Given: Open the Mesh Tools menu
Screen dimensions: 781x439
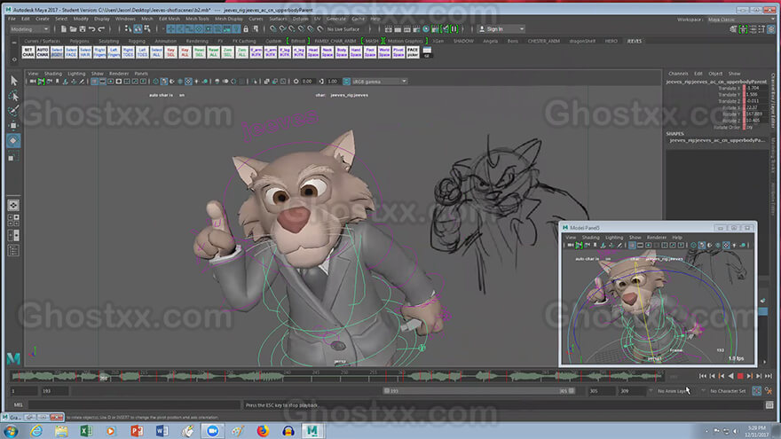Looking at the screenshot, I should tap(197, 19).
